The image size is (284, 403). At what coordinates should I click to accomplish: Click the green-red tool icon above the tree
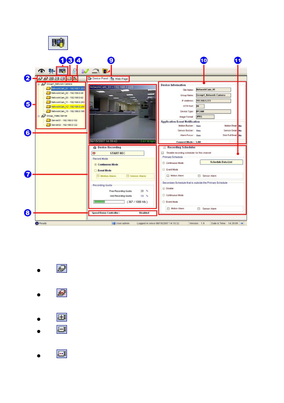pos(75,79)
